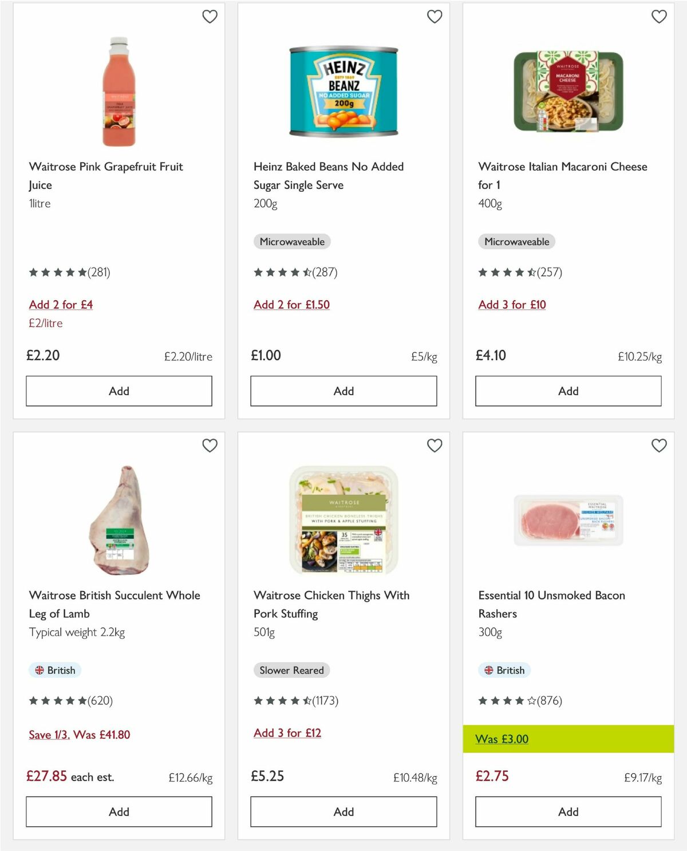This screenshot has height=851, width=687.
Task: Click the heart icon on Italian Macaroni Cheese
Action: (x=659, y=17)
